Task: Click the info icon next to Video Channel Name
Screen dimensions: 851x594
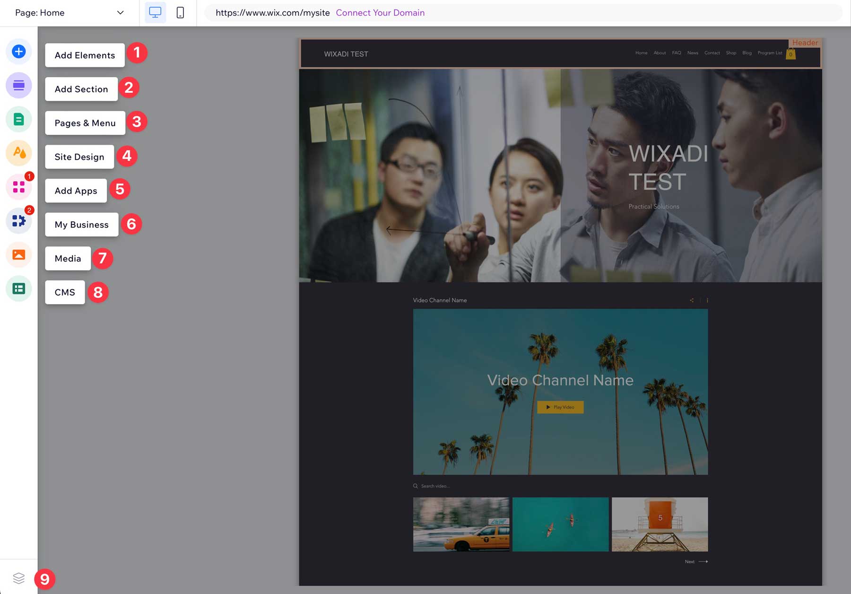Action: pos(707,300)
